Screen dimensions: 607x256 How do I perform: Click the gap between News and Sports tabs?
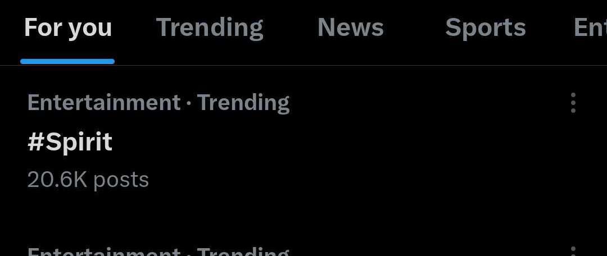pyautogui.click(x=415, y=28)
